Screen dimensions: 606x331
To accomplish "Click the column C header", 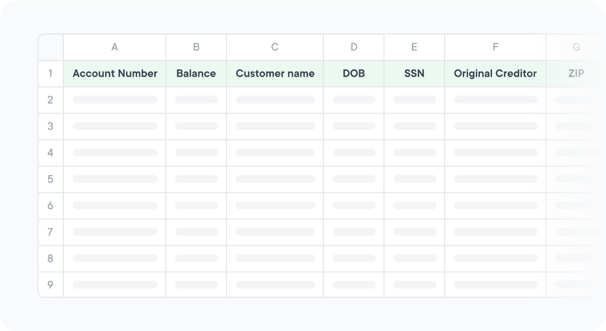I will (275, 47).
